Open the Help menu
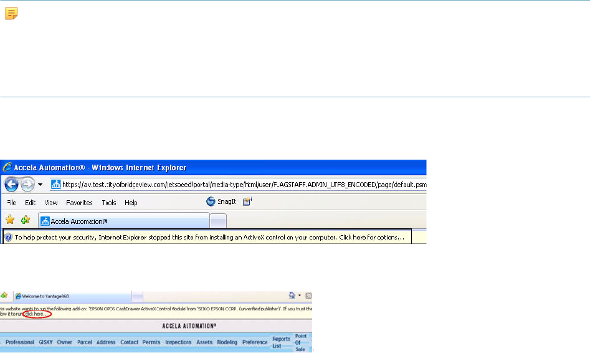590x353 pixels. [131, 203]
